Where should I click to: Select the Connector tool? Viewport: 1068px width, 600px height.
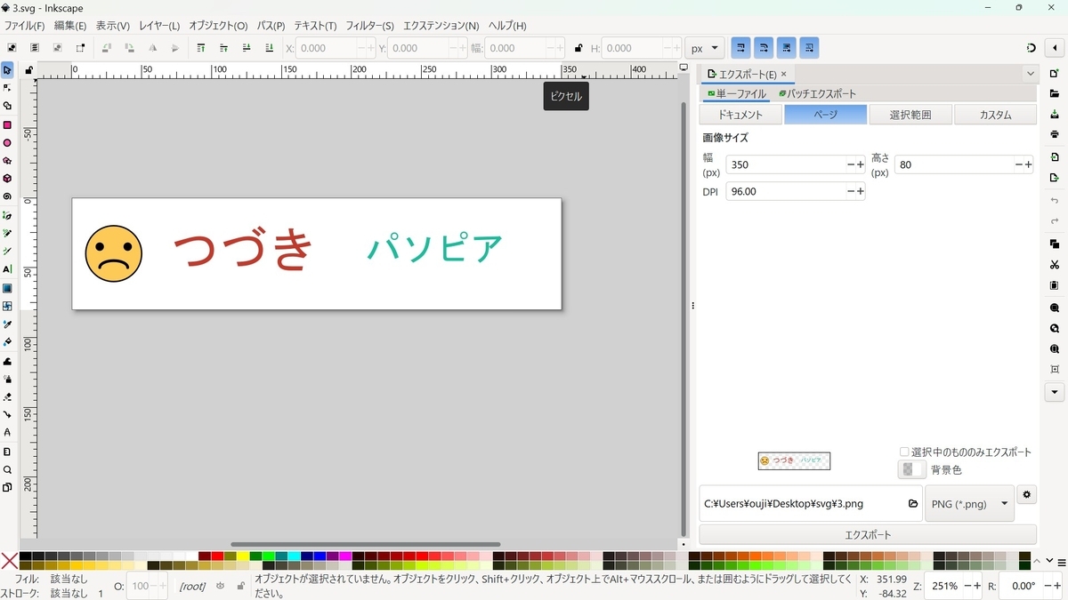(7, 414)
